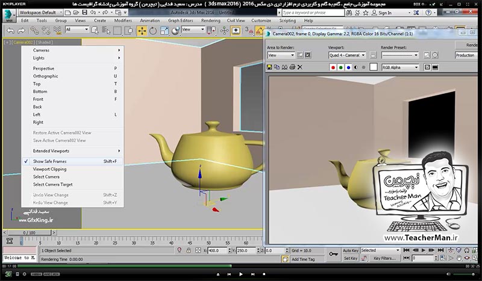Open the Rendering menu in menu bar
The height and width of the screenshot is (281, 482).
coord(210,20)
